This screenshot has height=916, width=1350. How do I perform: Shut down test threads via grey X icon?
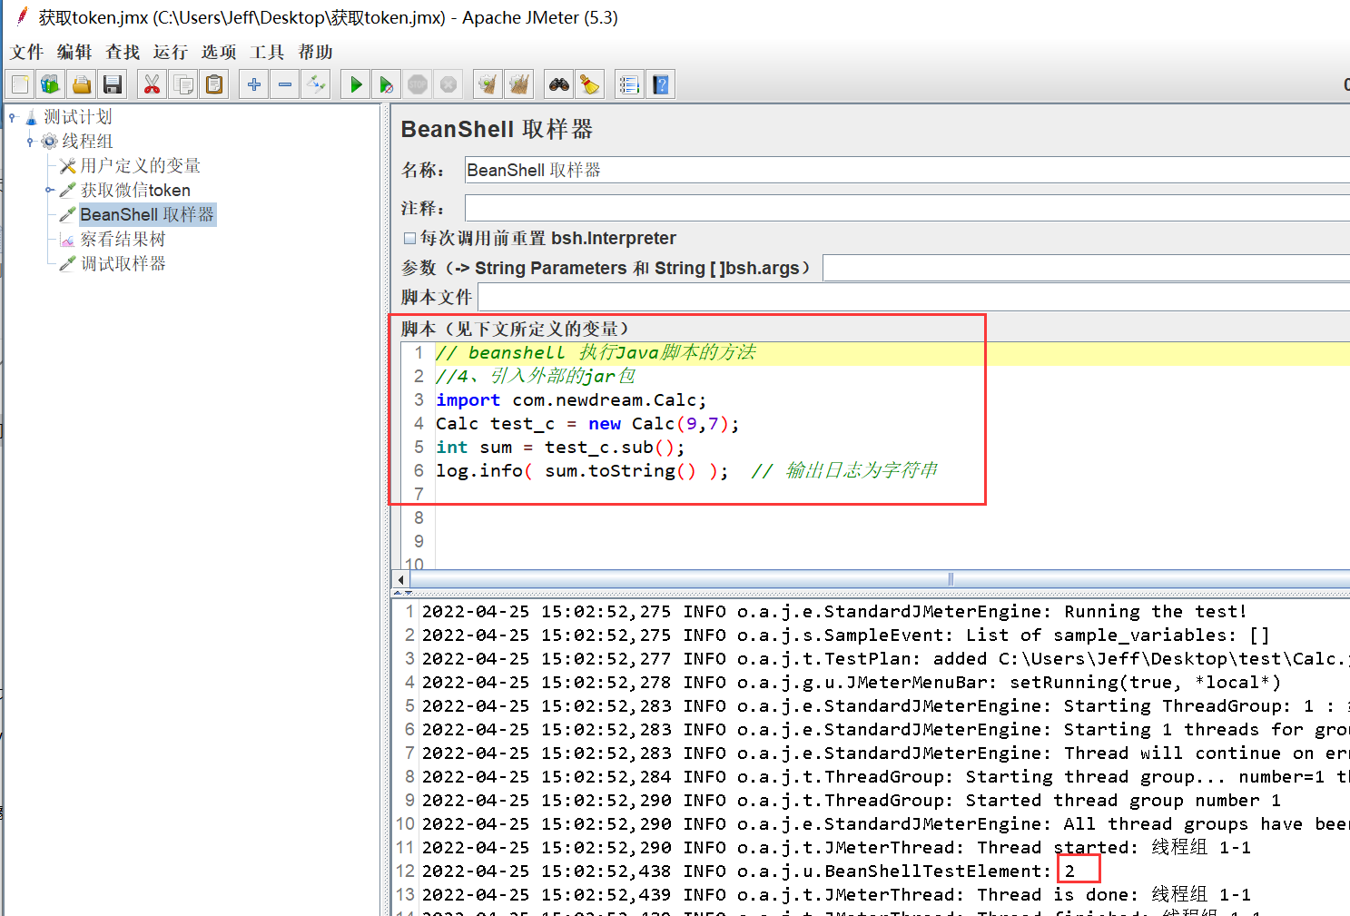(448, 84)
